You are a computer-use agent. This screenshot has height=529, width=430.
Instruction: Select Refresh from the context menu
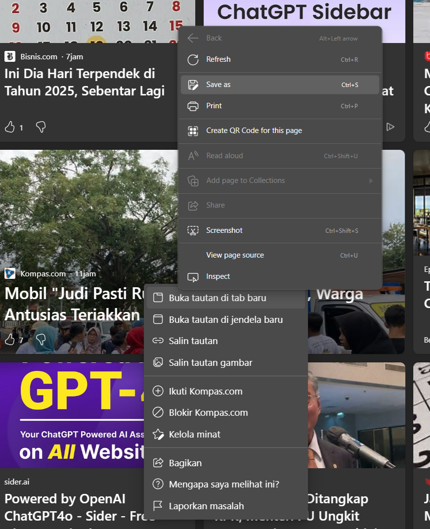(x=280, y=60)
